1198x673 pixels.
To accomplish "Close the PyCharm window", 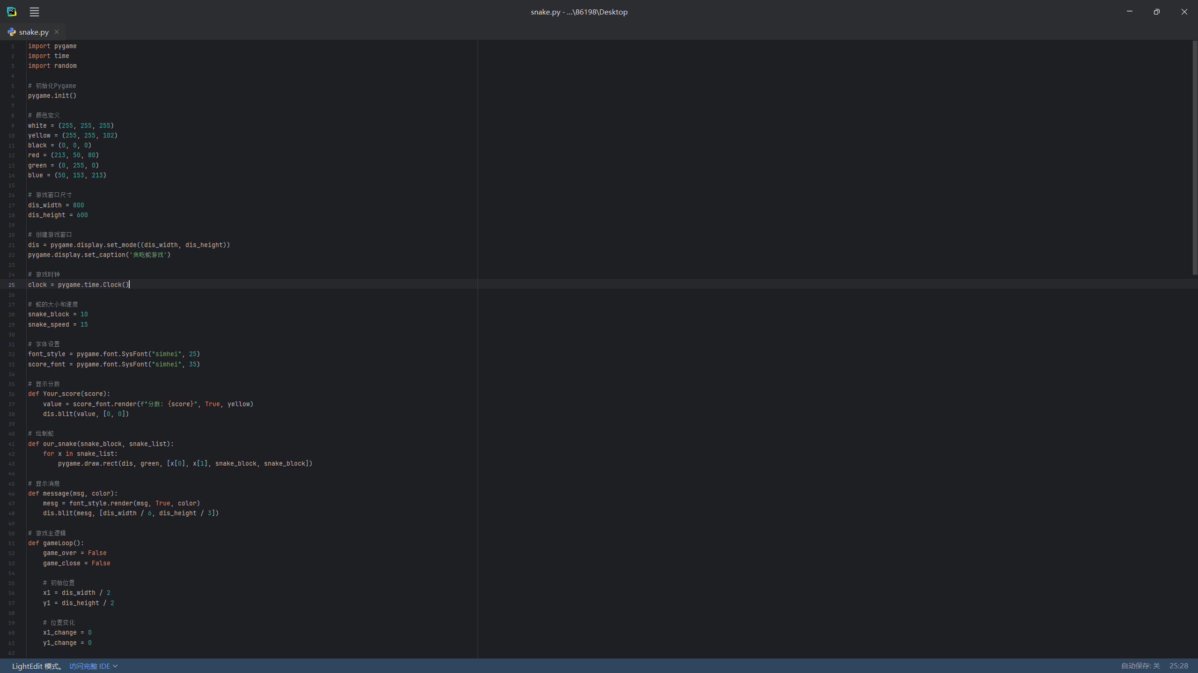I will coord(1184,12).
